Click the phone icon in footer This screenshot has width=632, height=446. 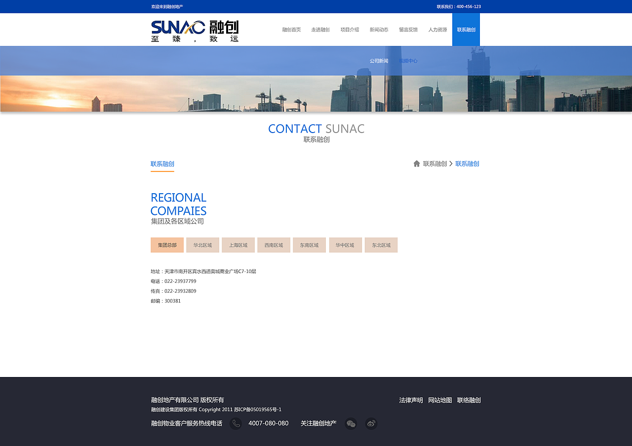click(236, 423)
